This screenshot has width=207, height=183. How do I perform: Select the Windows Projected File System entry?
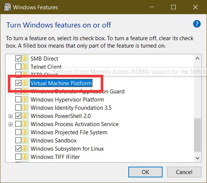pyautogui.click(x=69, y=132)
